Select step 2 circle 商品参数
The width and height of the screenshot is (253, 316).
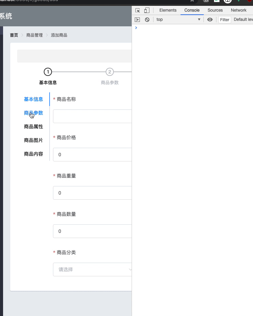coord(110,72)
